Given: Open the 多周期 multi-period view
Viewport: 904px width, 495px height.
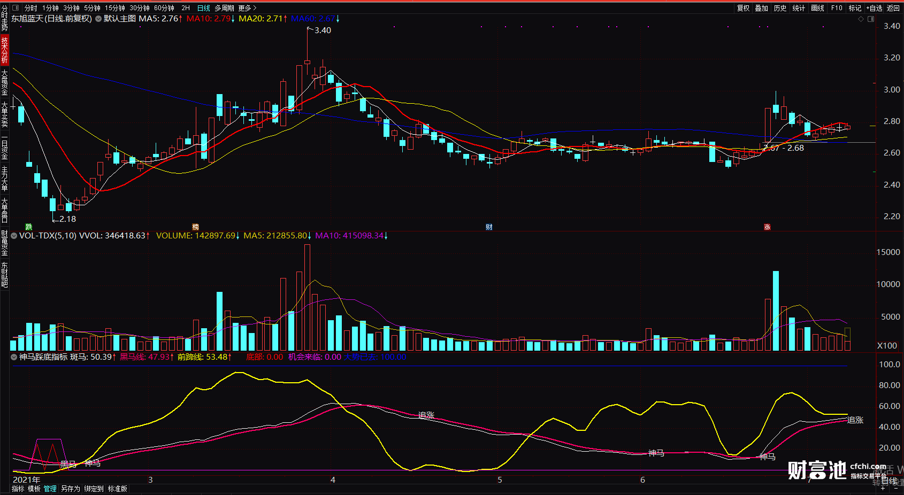Looking at the screenshot, I should (x=224, y=8).
